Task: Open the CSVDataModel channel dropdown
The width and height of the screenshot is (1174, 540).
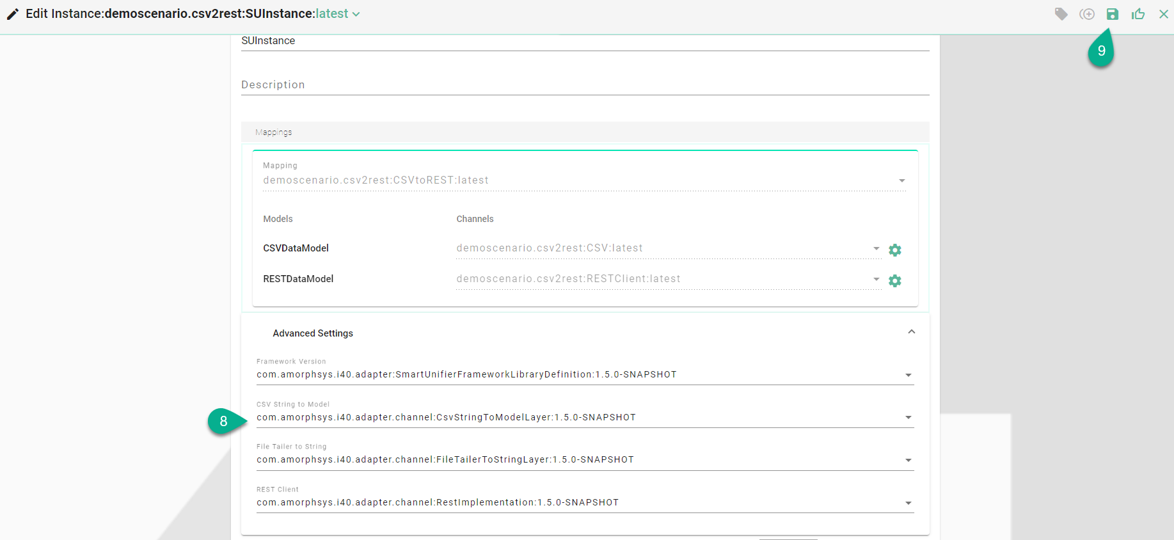Action: click(876, 248)
